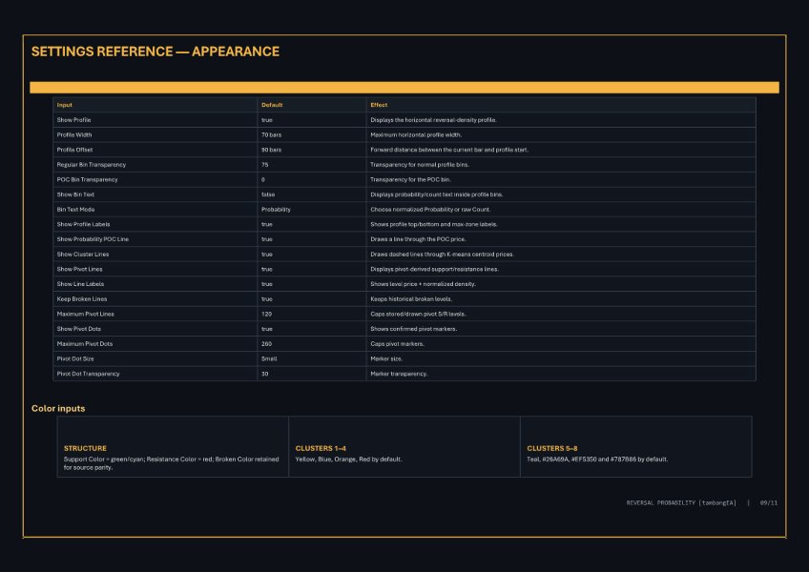Click the "CLUSTERS 1–4" card title
Viewport: 809px width, 572px height.
321,449
